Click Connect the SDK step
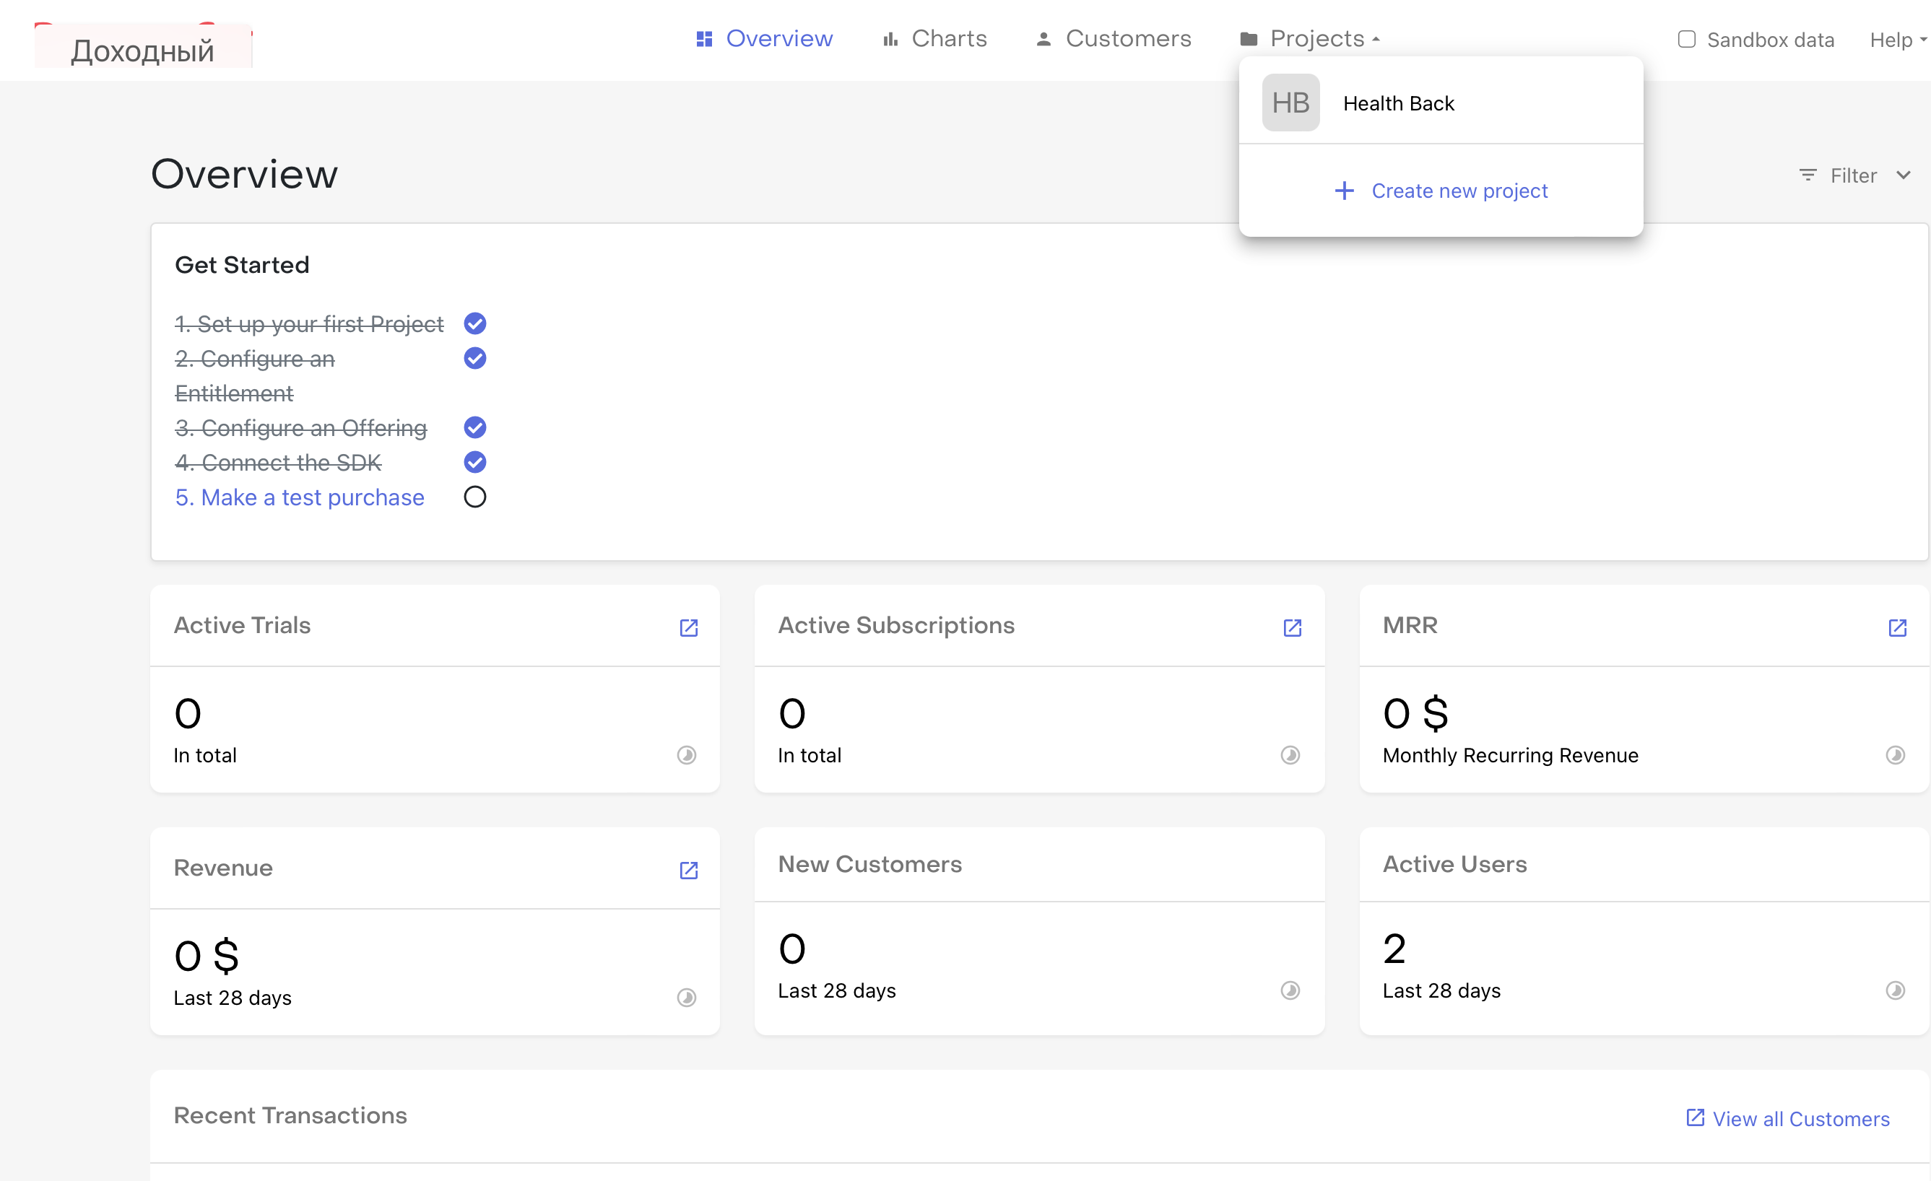 (x=278, y=463)
